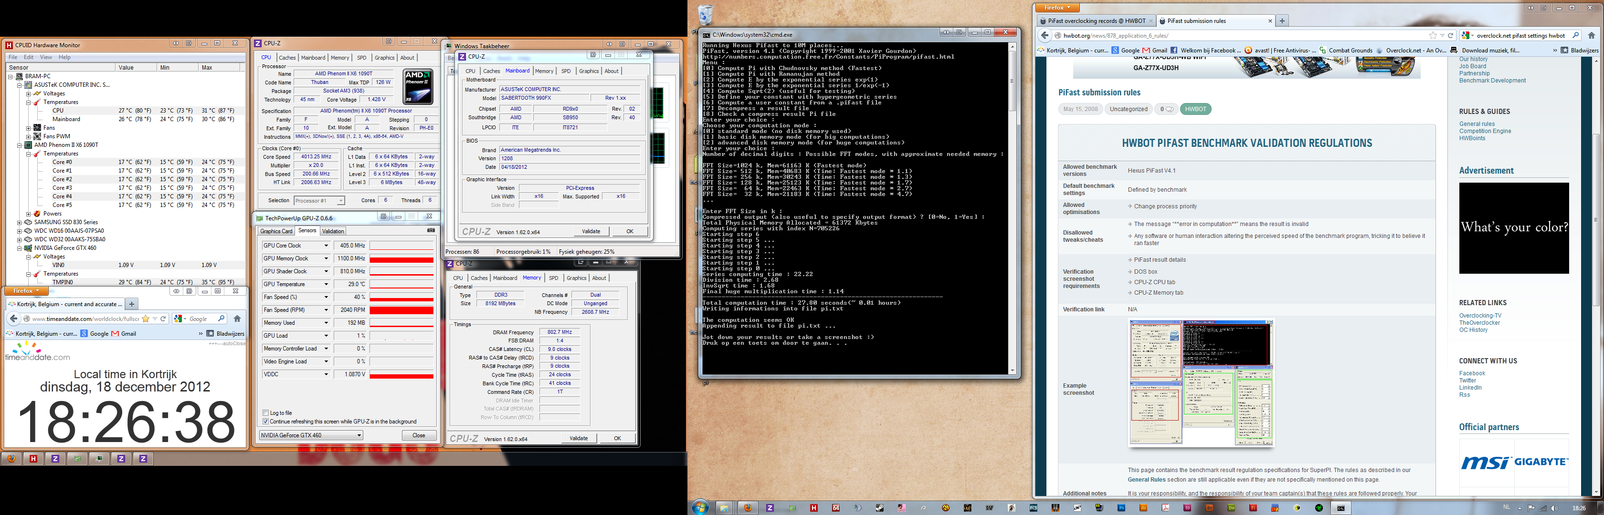Viewport: 1604px width, 515px height.
Task: Open the NVIDIA GeForce GTX 460 device dropdown
Action: click(311, 435)
